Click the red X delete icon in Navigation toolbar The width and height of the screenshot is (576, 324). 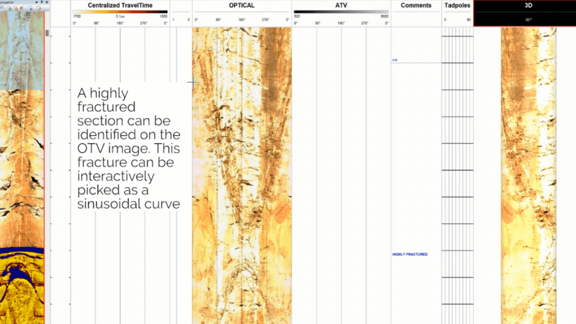point(21,8)
